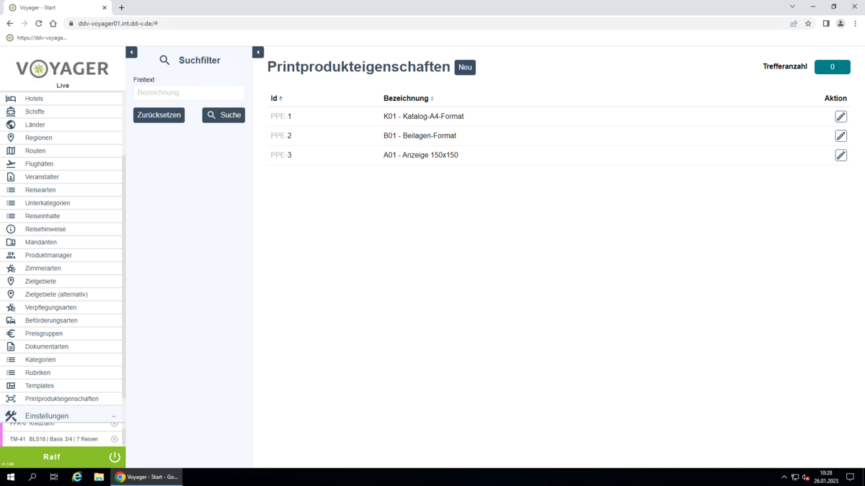Collapse the Suchfilter panel arrow
Viewport: 865px width, 486px height.
(258, 53)
